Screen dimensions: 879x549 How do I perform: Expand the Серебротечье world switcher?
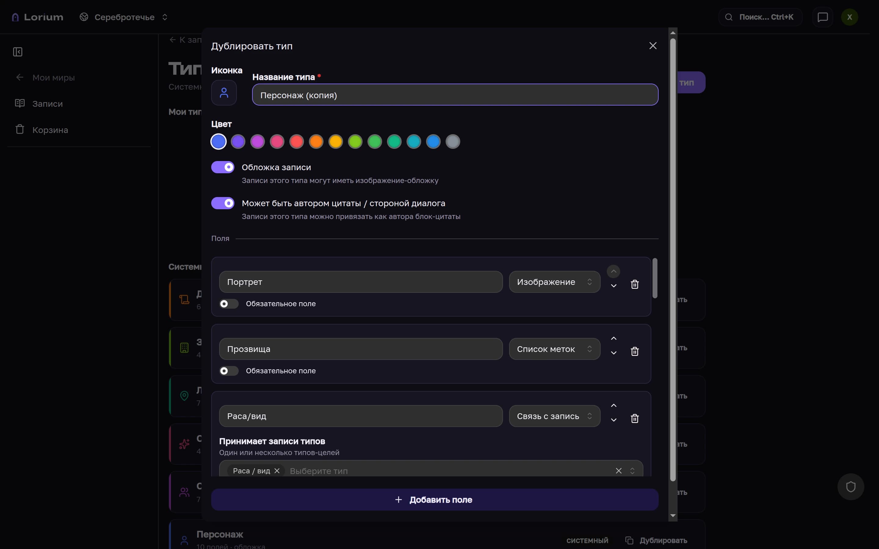(124, 17)
